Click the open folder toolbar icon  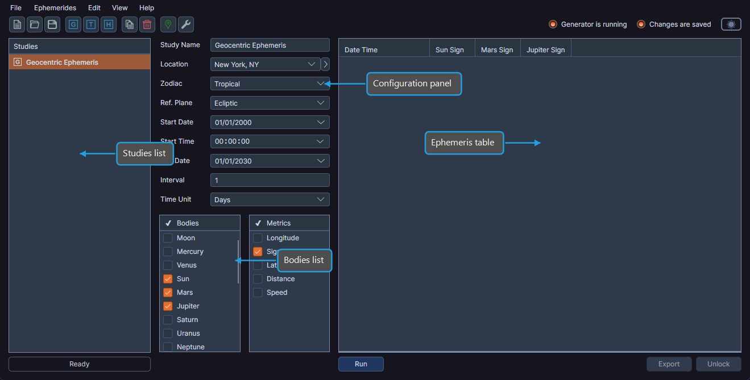click(35, 24)
